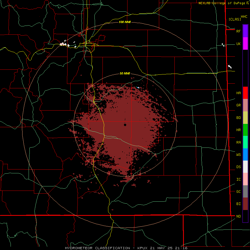Click the WS blue legend swatch
This screenshot has width=250, height=250.
click(245, 154)
